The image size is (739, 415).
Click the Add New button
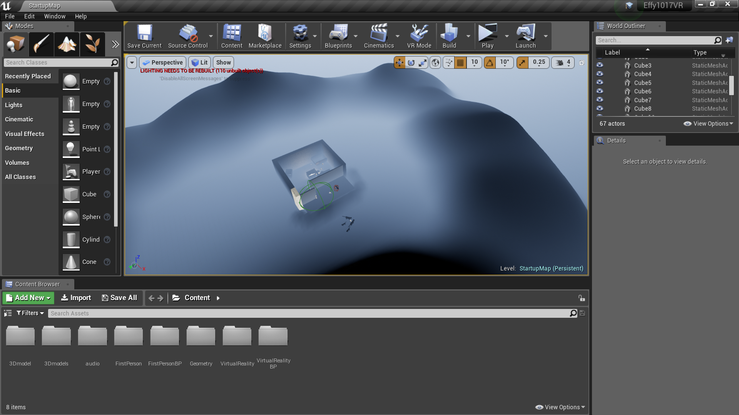pyautogui.click(x=28, y=298)
